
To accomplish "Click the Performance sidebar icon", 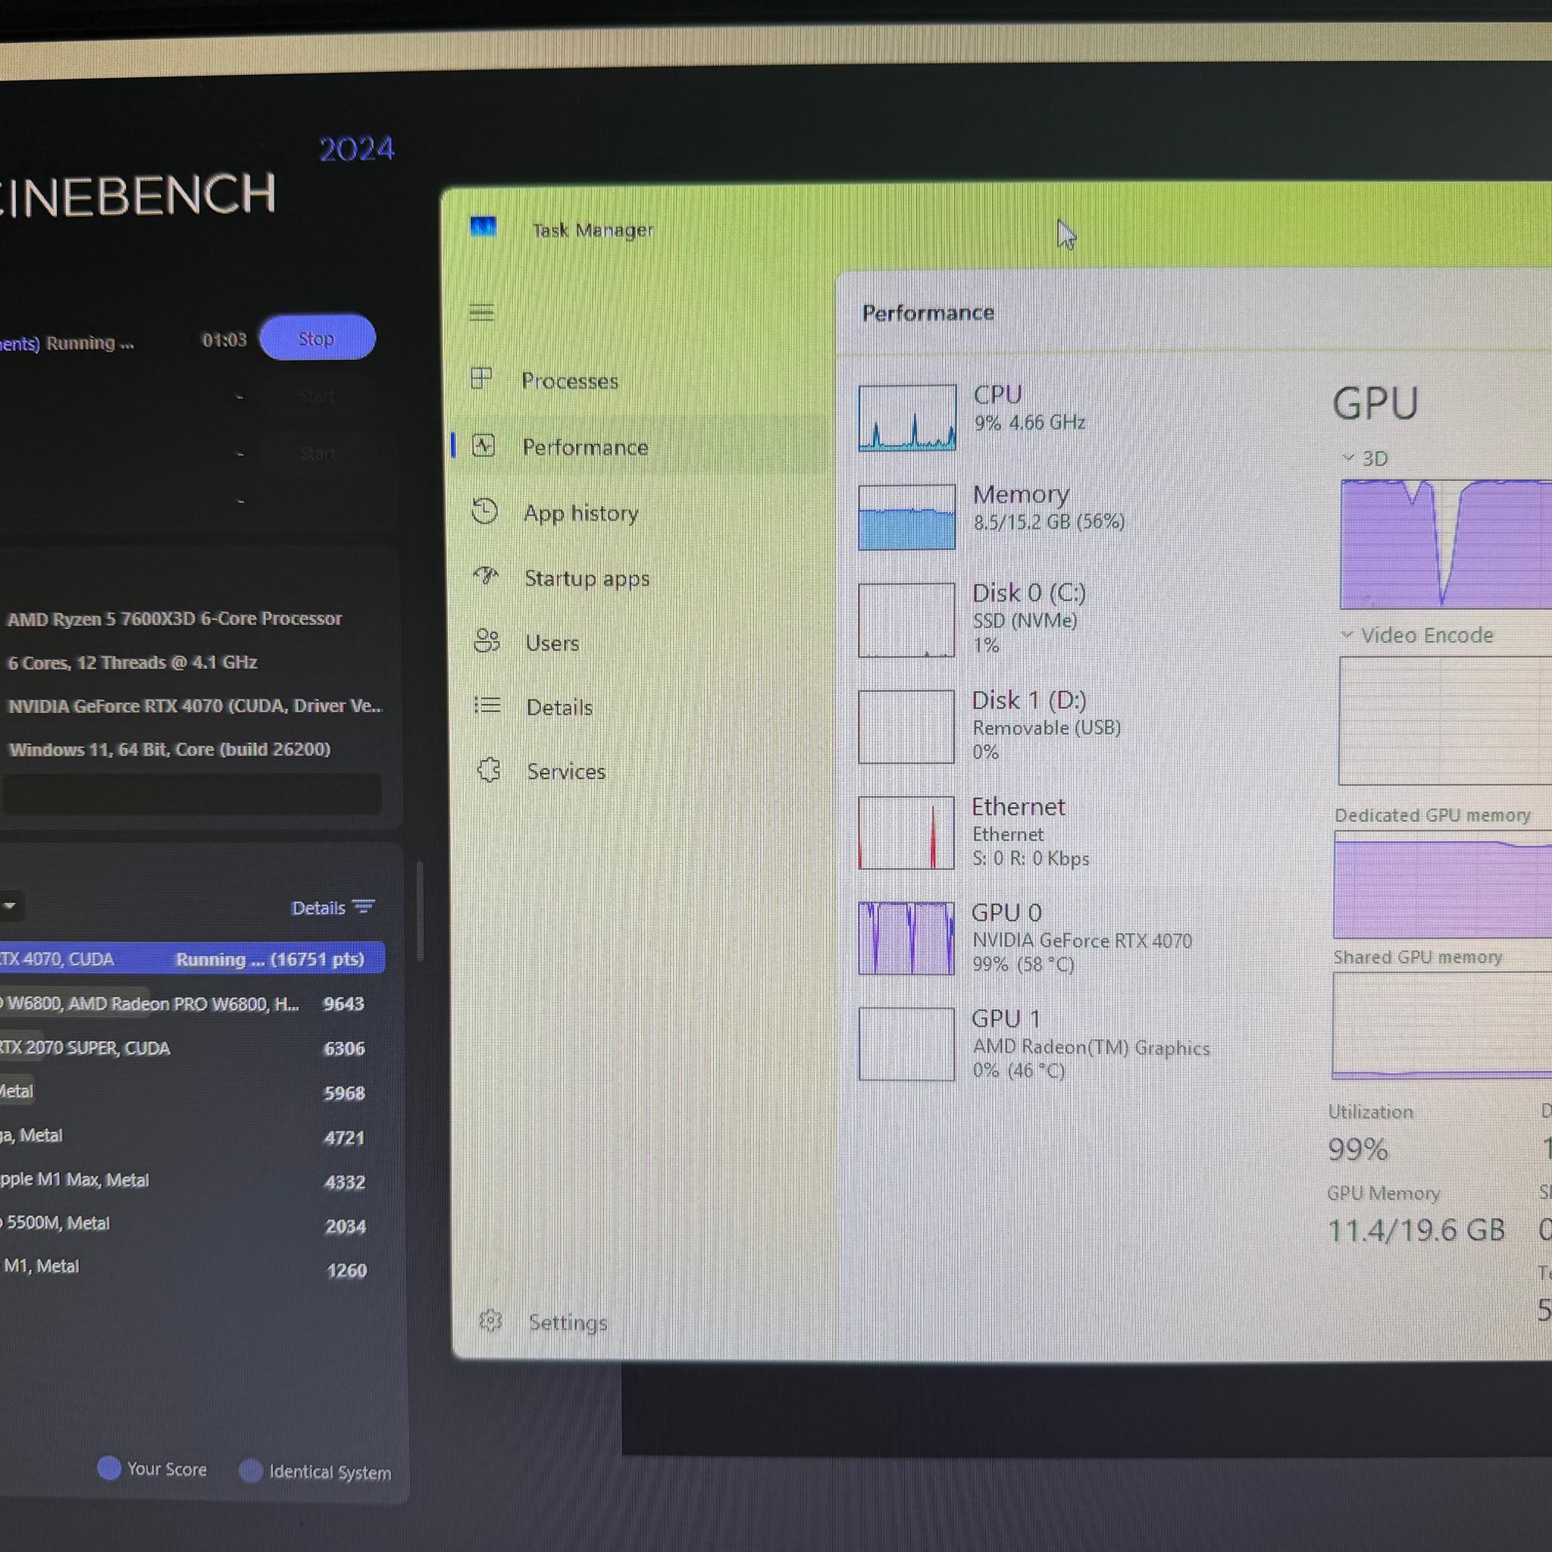I will pyautogui.click(x=483, y=446).
